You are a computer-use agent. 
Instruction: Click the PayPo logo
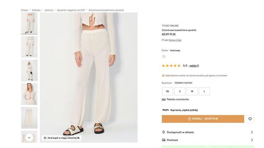tap(165, 110)
